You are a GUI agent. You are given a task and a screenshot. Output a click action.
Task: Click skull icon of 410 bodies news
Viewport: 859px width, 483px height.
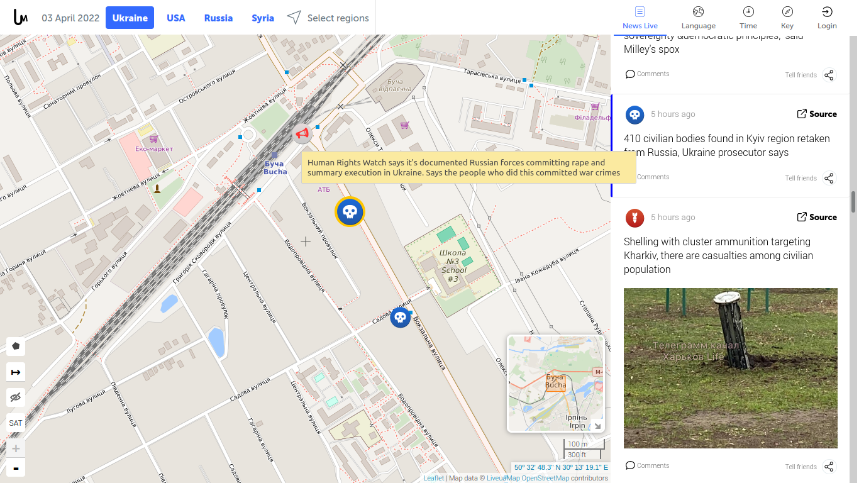[x=635, y=115]
